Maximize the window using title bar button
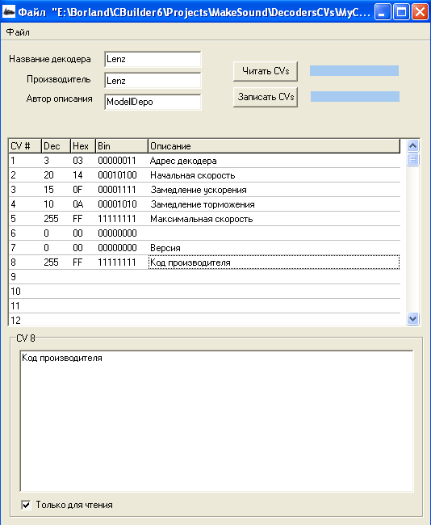The height and width of the screenshot is (525, 431). (x=401, y=12)
